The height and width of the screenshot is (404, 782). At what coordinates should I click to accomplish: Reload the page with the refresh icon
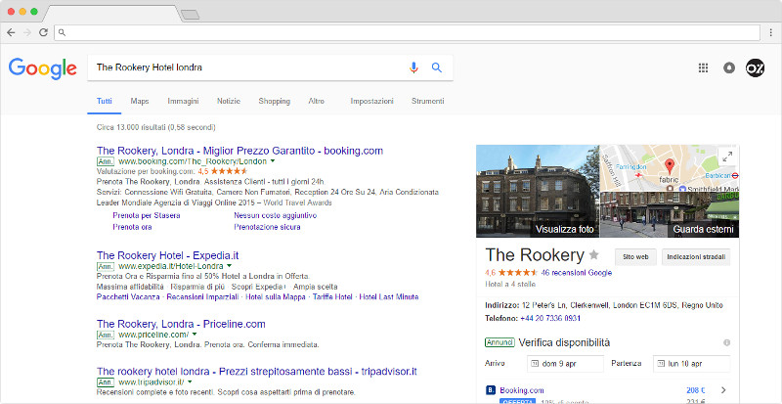point(43,32)
